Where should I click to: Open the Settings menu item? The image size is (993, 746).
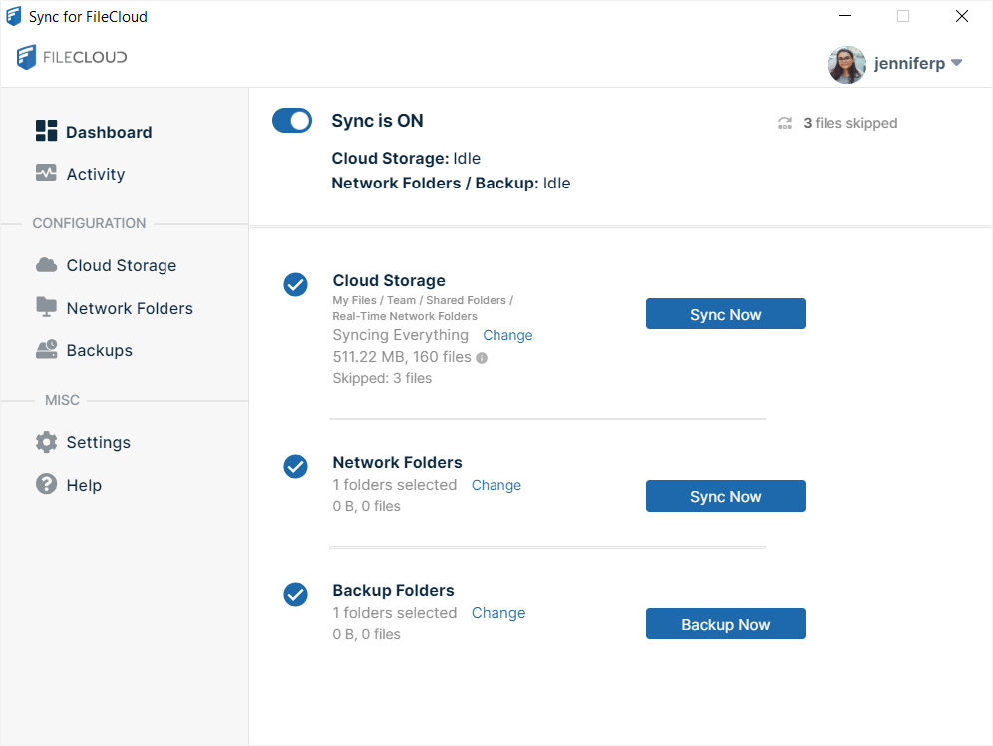tap(98, 442)
